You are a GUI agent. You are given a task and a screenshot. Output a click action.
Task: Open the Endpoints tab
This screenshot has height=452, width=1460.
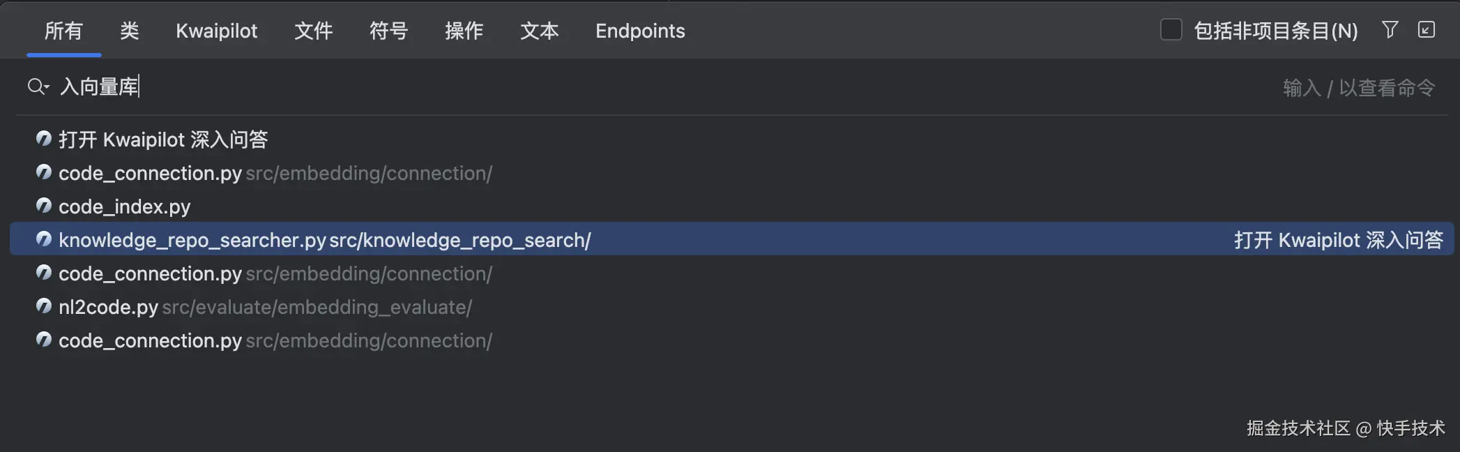(x=640, y=31)
